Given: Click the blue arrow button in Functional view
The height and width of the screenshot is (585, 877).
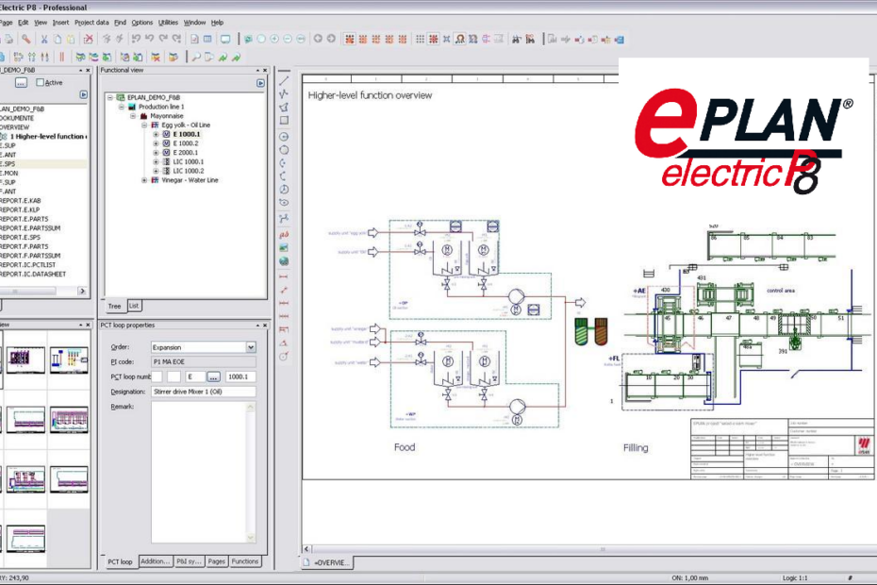Looking at the screenshot, I should click(x=260, y=83).
